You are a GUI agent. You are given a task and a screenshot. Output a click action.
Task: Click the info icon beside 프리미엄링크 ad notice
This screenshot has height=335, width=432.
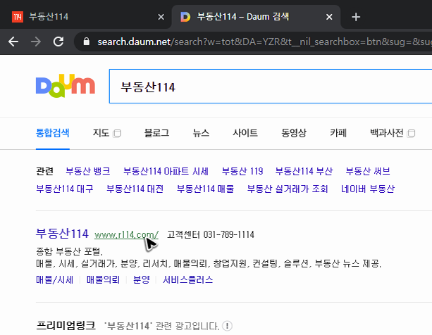click(x=228, y=326)
